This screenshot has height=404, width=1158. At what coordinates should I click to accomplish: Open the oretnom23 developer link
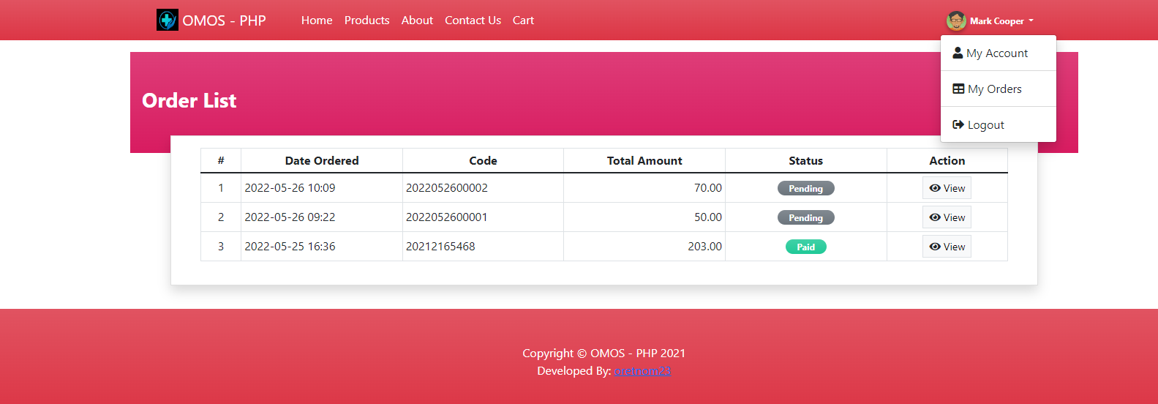coord(642,371)
